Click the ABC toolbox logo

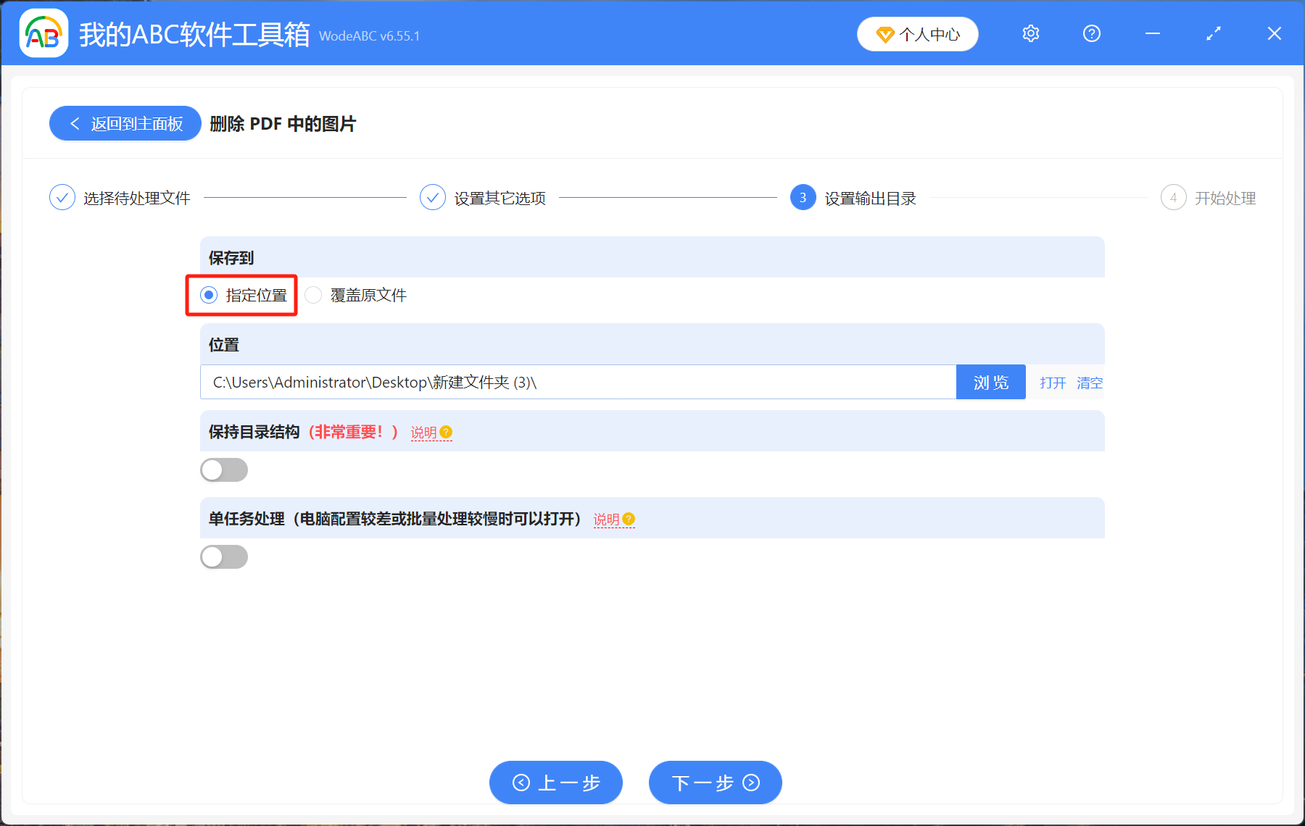(43, 33)
